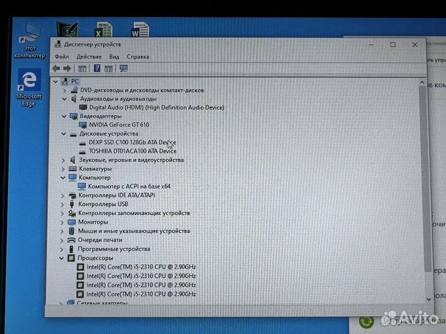446x334 pixels.
Task: Open Этот компьютер desktop shortcut
Action: (30, 41)
